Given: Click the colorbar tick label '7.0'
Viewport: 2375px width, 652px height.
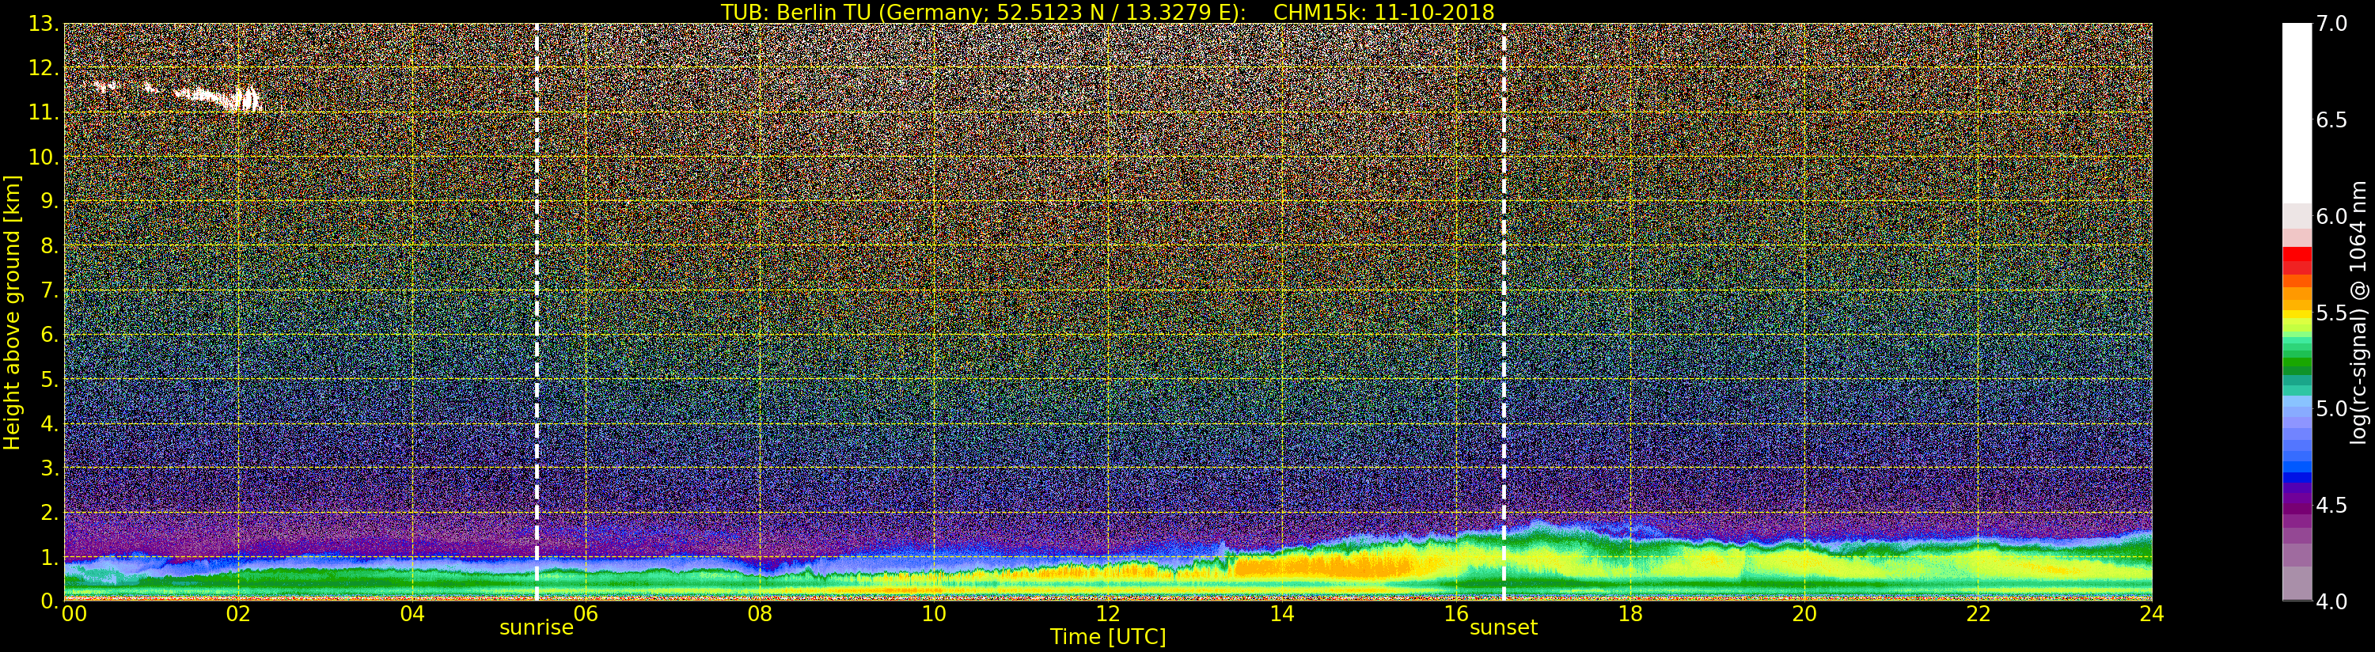Looking at the screenshot, I should pyautogui.click(x=2332, y=24).
